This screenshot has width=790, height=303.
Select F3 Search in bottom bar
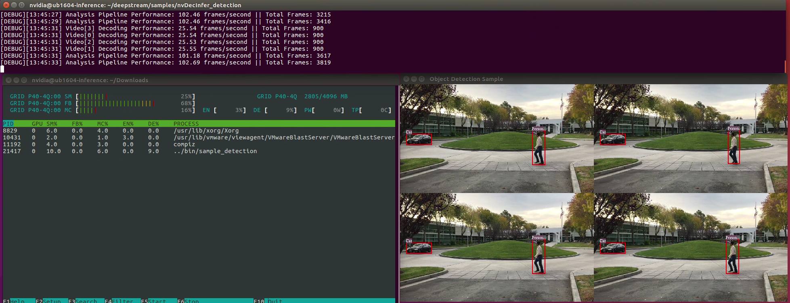86,301
